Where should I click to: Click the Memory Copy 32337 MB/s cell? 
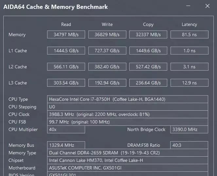pyautogui.click(x=148, y=34)
